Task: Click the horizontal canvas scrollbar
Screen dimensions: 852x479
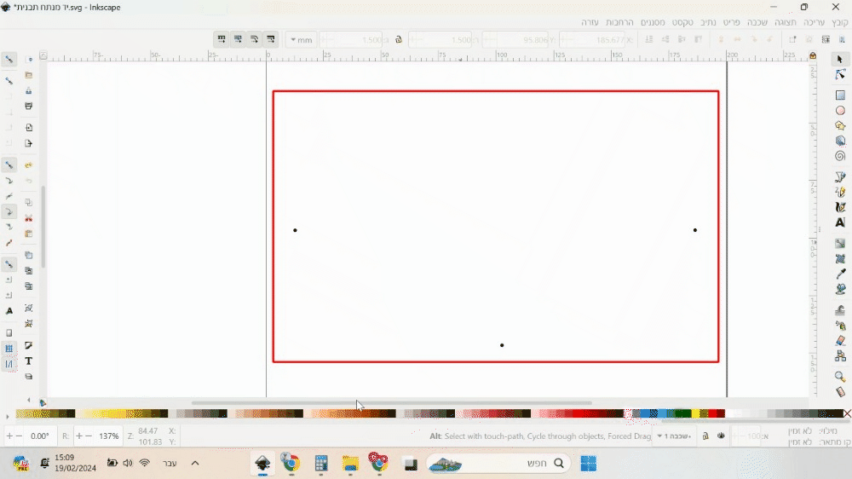Action: click(391, 403)
